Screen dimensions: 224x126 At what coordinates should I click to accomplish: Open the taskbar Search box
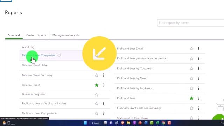click(95, 123)
